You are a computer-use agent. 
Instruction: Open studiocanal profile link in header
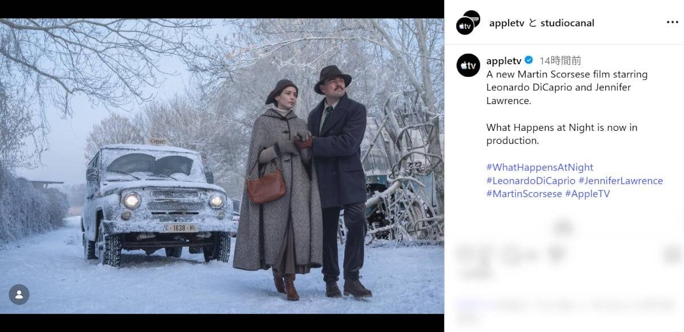[567, 23]
